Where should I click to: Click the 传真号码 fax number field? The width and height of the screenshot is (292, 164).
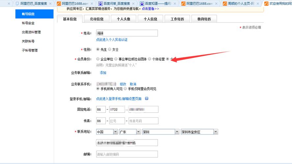click(x=143, y=121)
